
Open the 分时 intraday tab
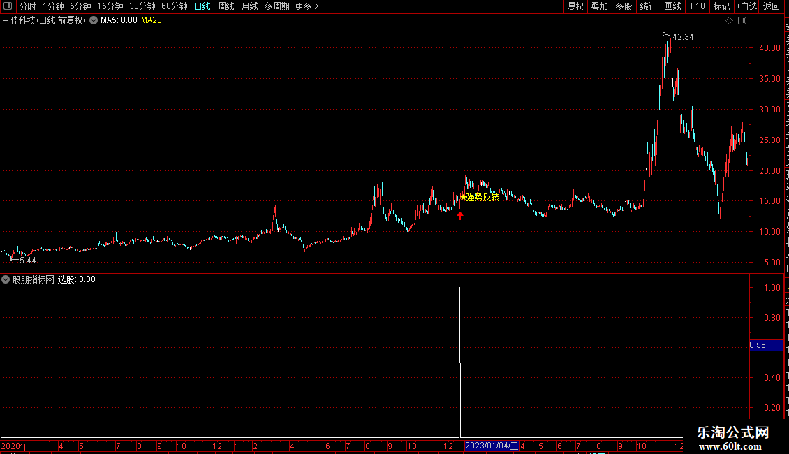tap(28, 6)
